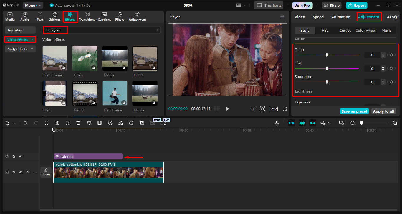
Task: Lock the main video track
Action: point(14,172)
